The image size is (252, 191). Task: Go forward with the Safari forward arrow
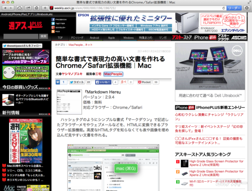pos(11,8)
